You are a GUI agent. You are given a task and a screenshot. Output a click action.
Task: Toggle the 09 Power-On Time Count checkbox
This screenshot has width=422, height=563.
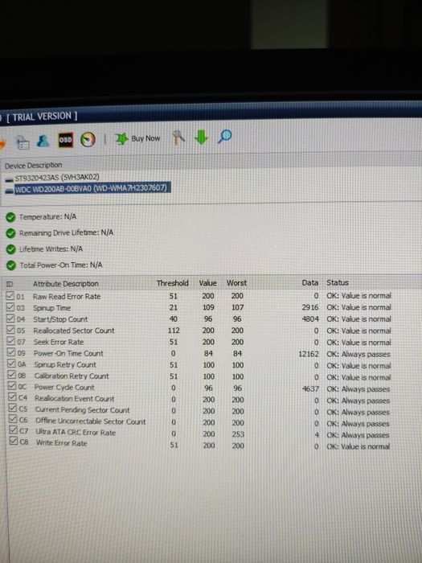point(12,353)
